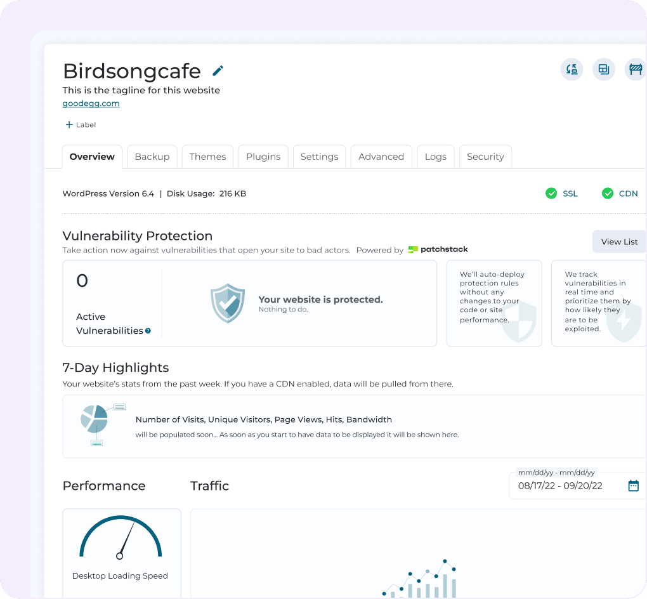Open the Advanced tab
The image size is (647, 599).
coord(381,157)
